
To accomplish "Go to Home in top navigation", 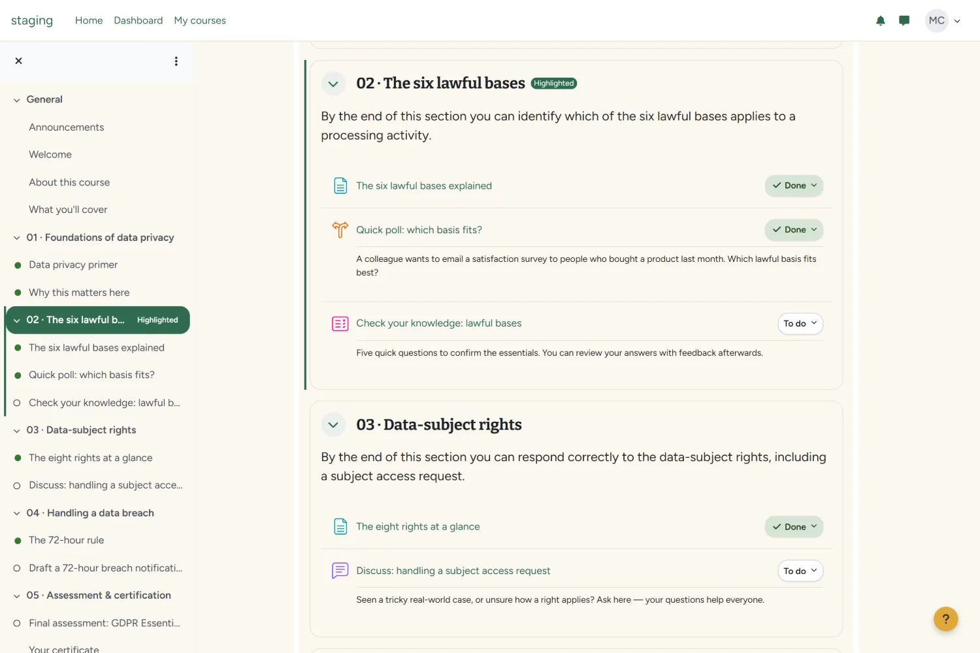I will [89, 20].
